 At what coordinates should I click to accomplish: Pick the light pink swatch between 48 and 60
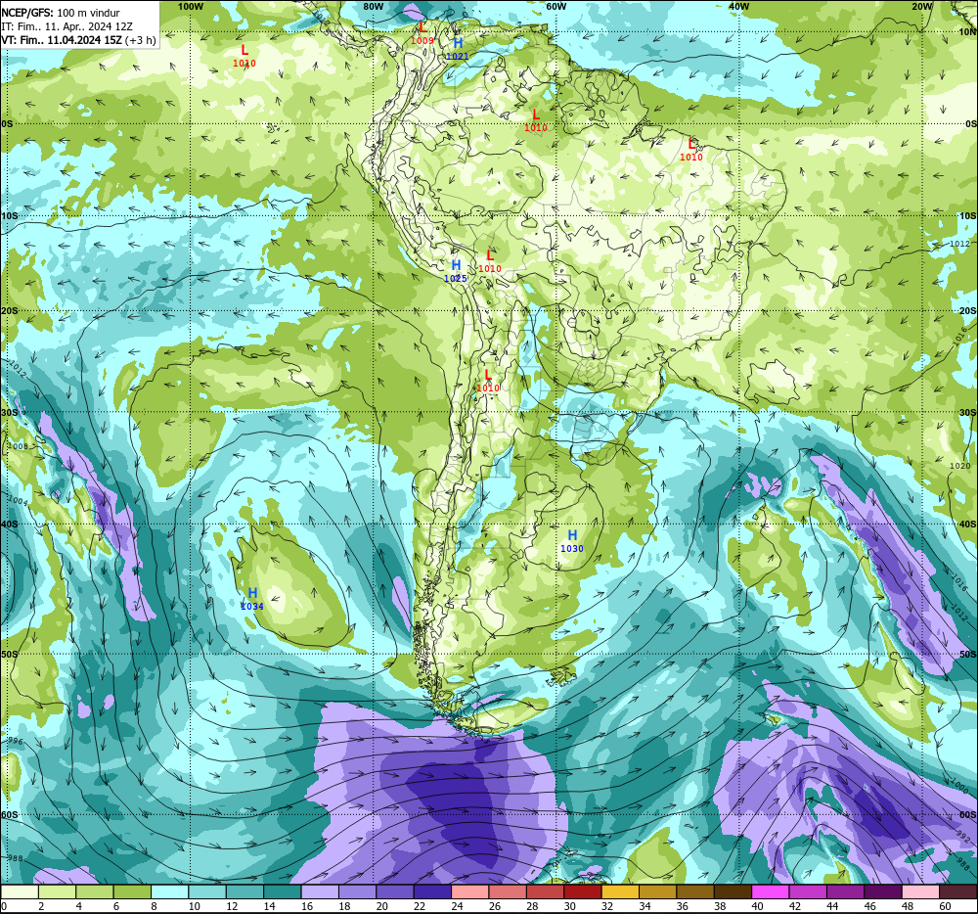(x=920, y=891)
